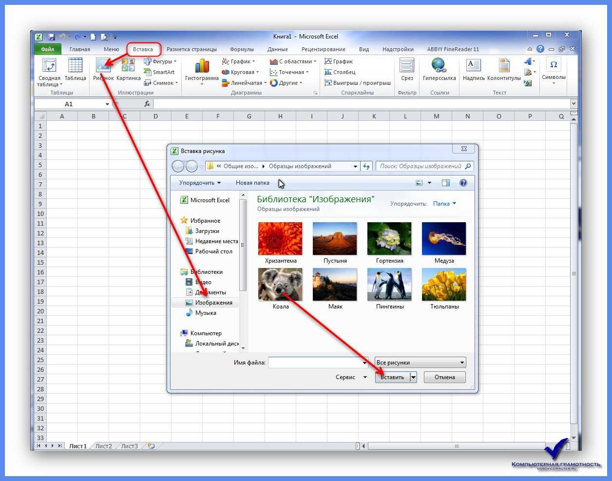The width and height of the screenshot is (612, 481).
Task: Select Компьютер in the navigation pane
Action: (x=206, y=333)
